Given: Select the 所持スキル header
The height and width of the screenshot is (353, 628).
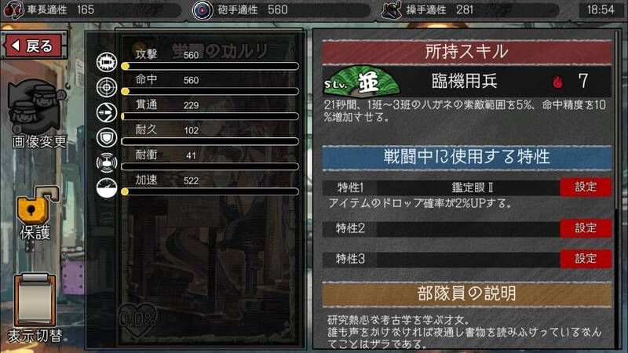Looking at the screenshot, I should pos(466,52).
